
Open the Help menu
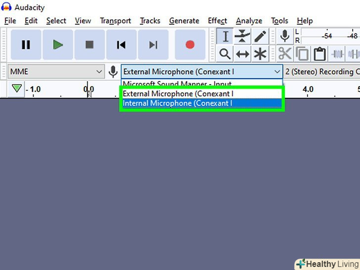[305, 21]
